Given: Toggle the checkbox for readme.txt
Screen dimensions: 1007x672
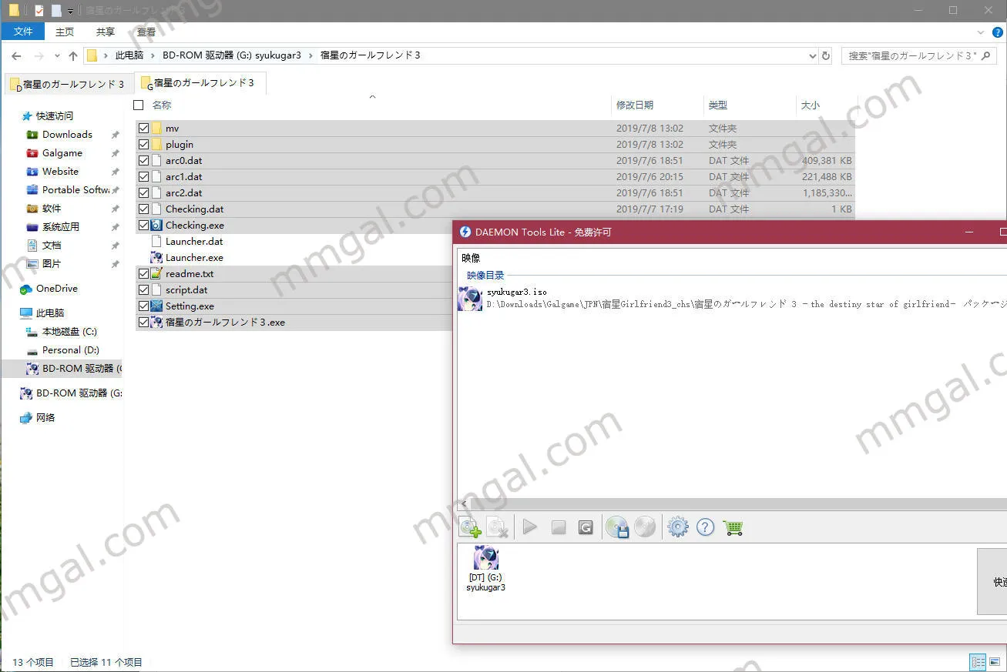Looking at the screenshot, I should click(143, 274).
